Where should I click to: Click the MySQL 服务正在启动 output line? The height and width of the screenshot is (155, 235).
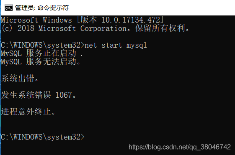tap(41, 53)
